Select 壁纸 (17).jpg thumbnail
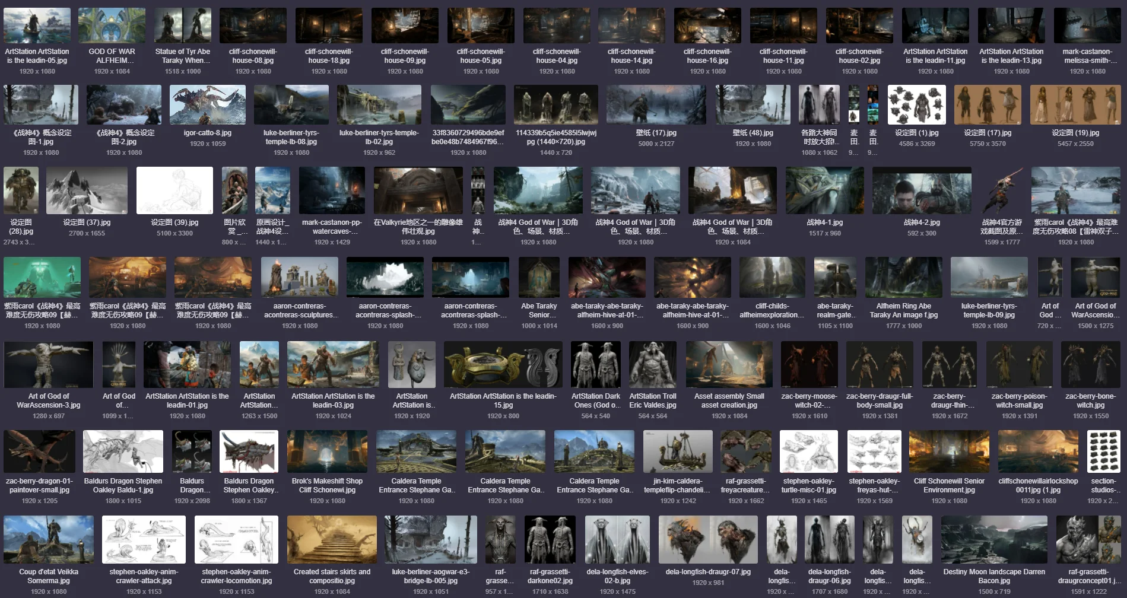 point(656,104)
